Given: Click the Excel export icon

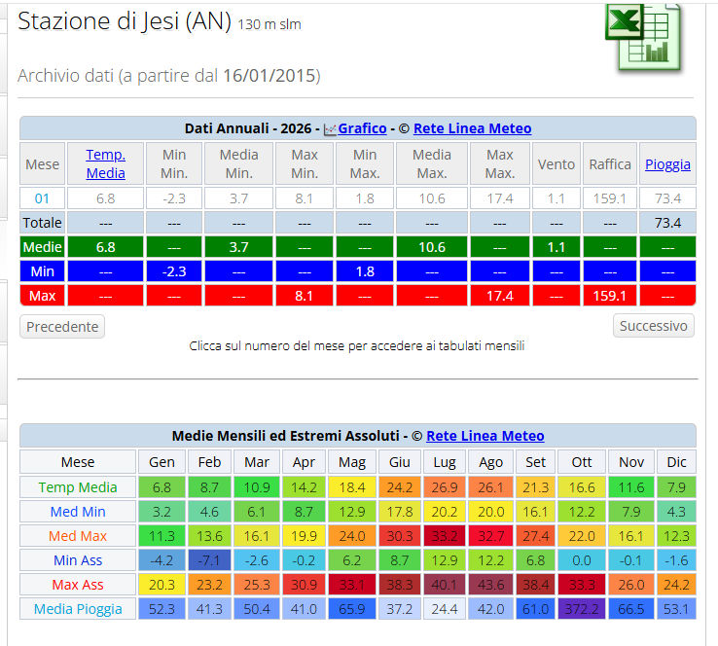Looking at the screenshot, I should [643, 37].
